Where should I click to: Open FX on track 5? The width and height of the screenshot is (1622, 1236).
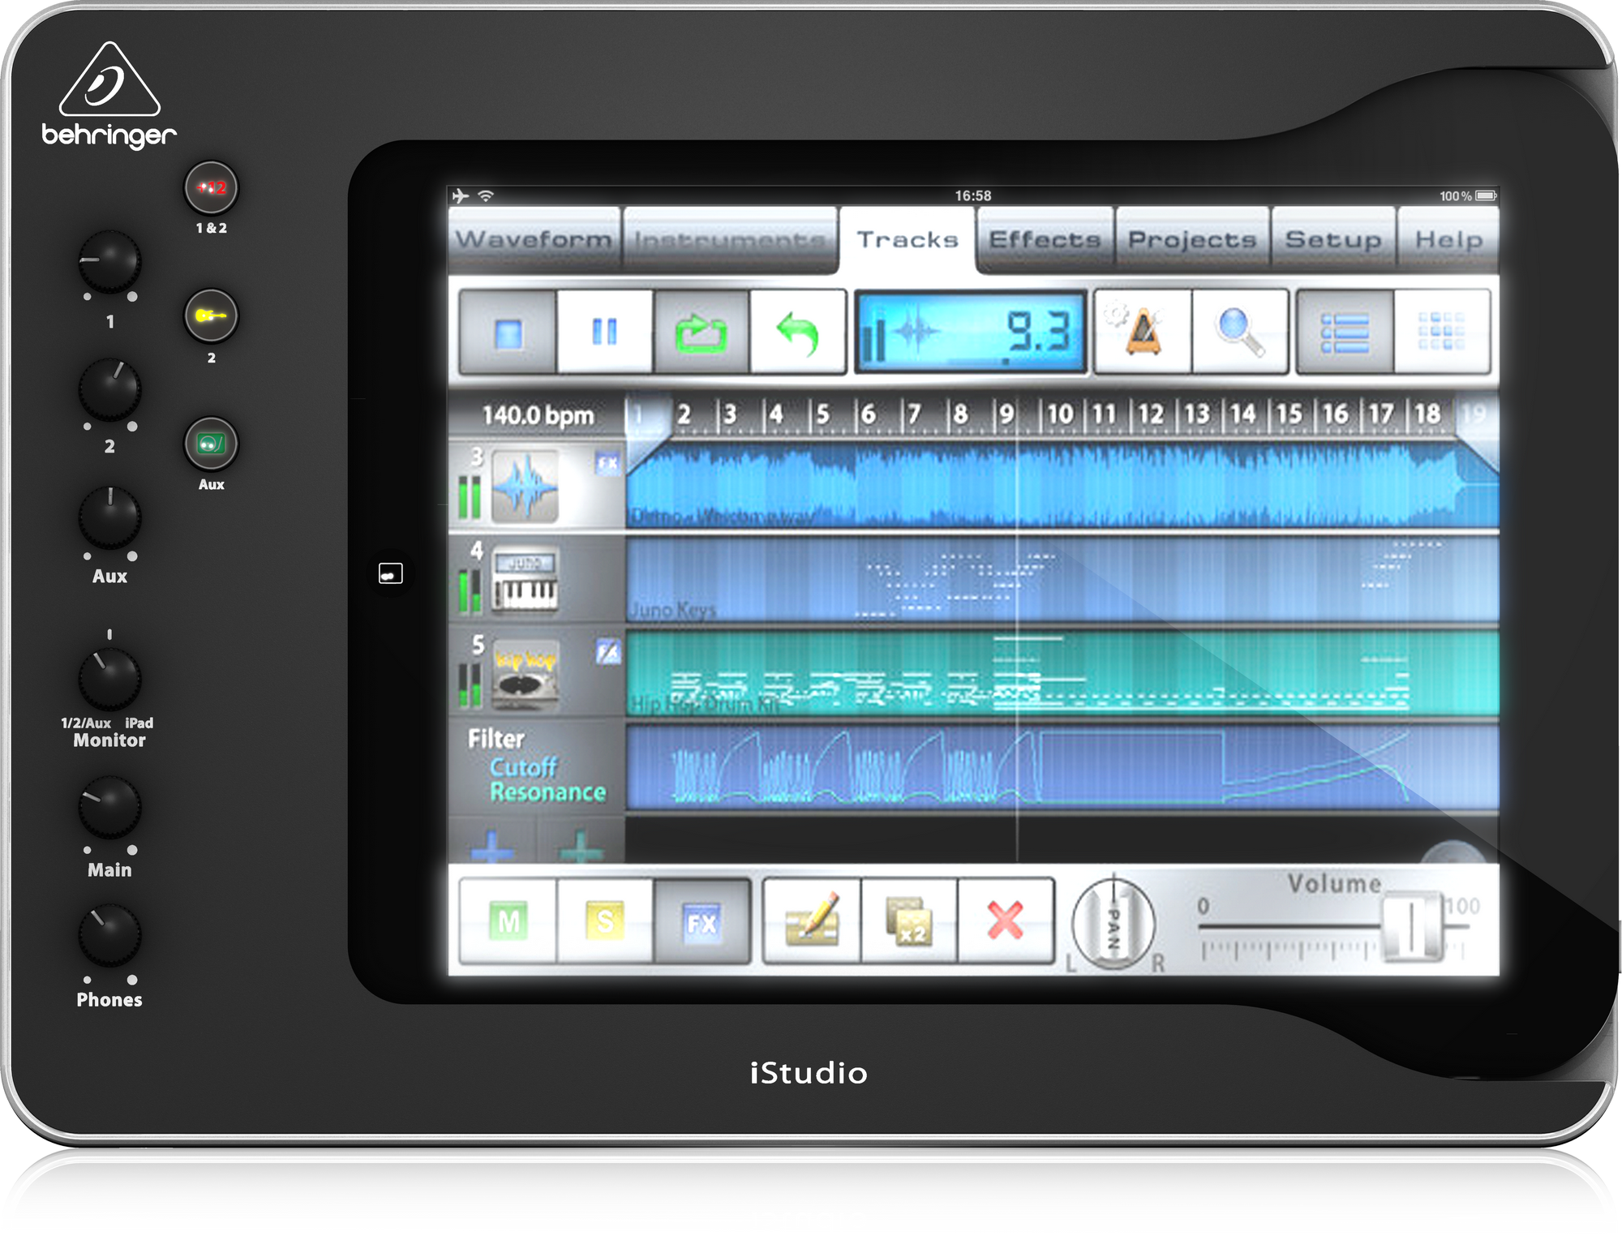[608, 651]
